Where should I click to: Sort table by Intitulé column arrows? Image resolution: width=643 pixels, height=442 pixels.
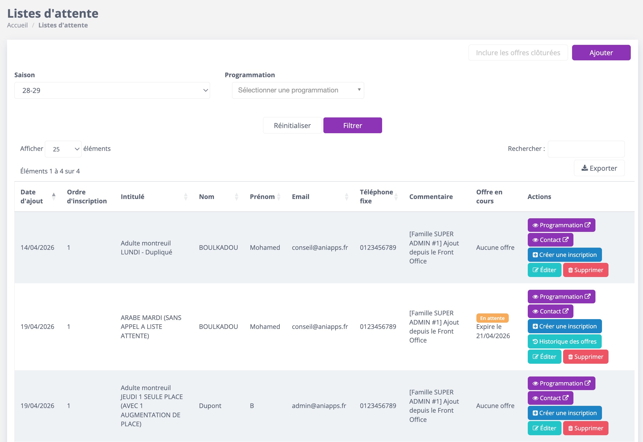tap(185, 197)
